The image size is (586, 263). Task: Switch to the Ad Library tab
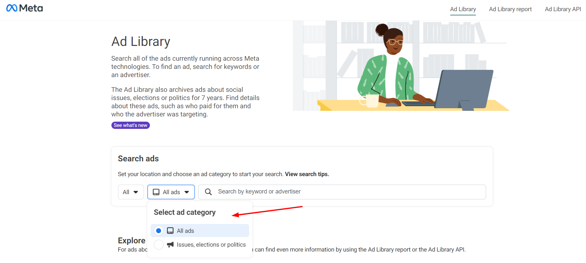(463, 9)
